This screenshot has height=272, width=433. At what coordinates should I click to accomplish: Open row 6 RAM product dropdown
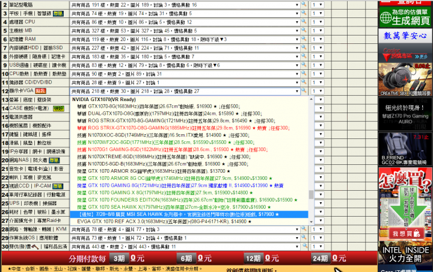185,40
